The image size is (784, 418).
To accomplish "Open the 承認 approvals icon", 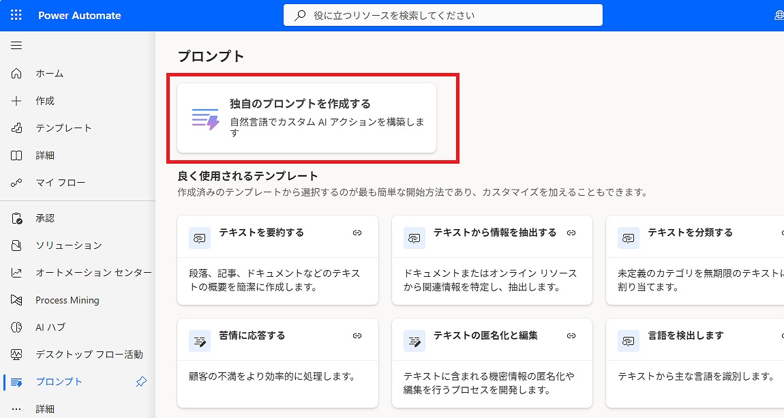I will [17, 218].
